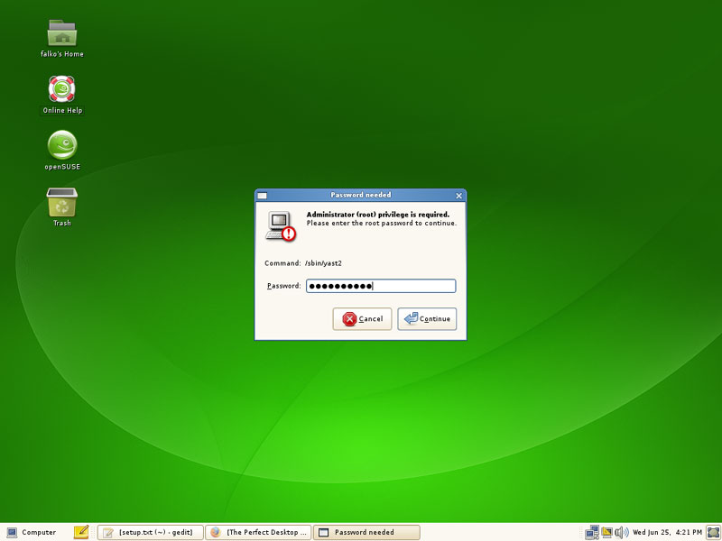Click show desktop button in panel corner
The image size is (722, 541).
[713, 532]
